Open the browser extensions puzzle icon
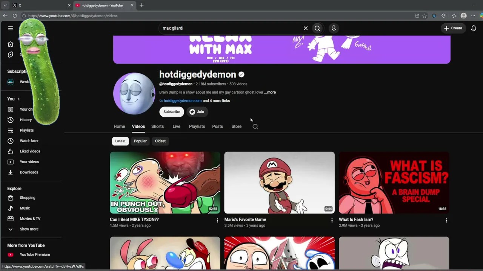Image resolution: width=483 pixels, height=271 pixels. 444,16
